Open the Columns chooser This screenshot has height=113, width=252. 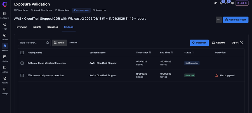(219, 43)
